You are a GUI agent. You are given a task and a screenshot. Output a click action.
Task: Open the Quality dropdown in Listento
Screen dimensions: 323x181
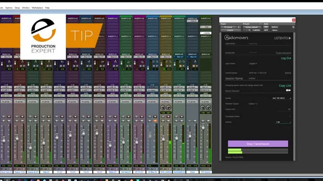(x=281, y=98)
